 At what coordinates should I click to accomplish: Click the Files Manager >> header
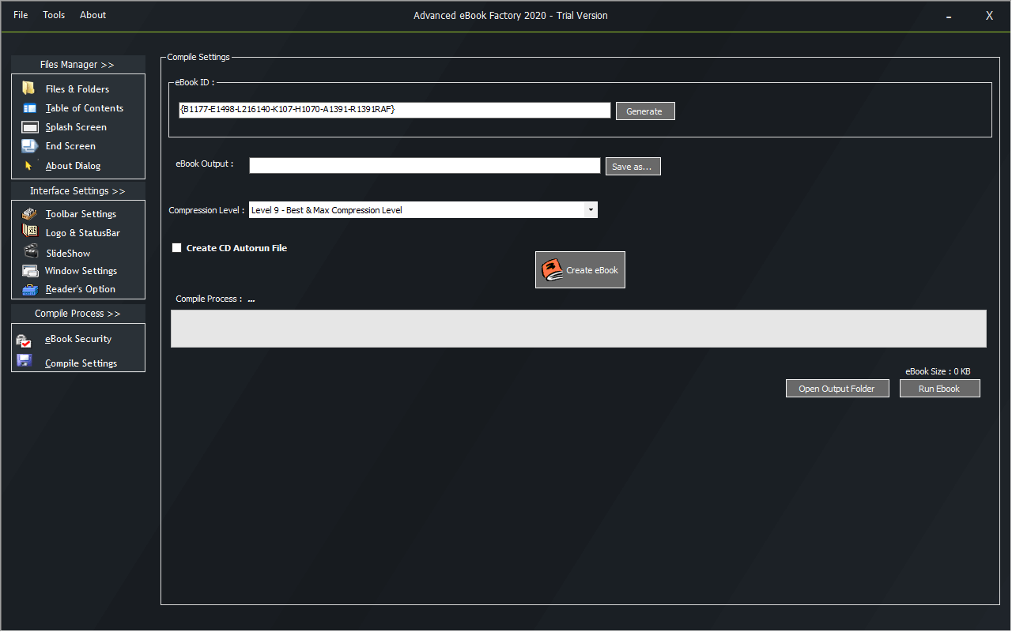pos(77,65)
